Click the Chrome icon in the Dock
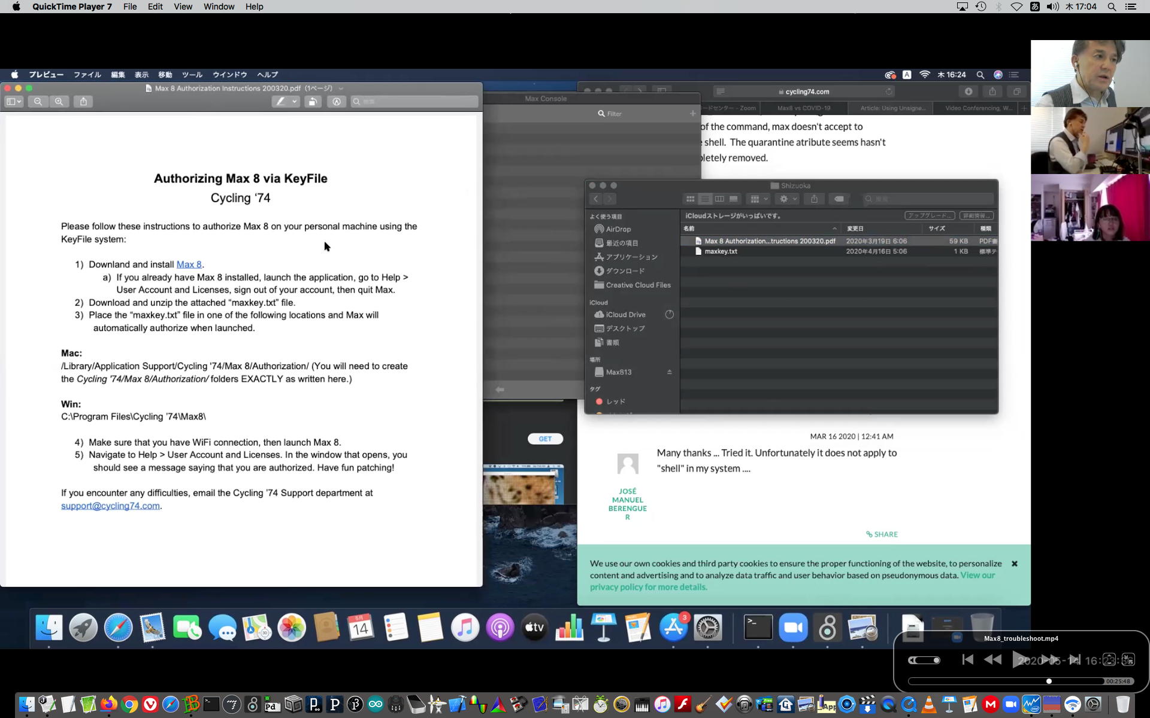1150x718 pixels. (x=129, y=704)
